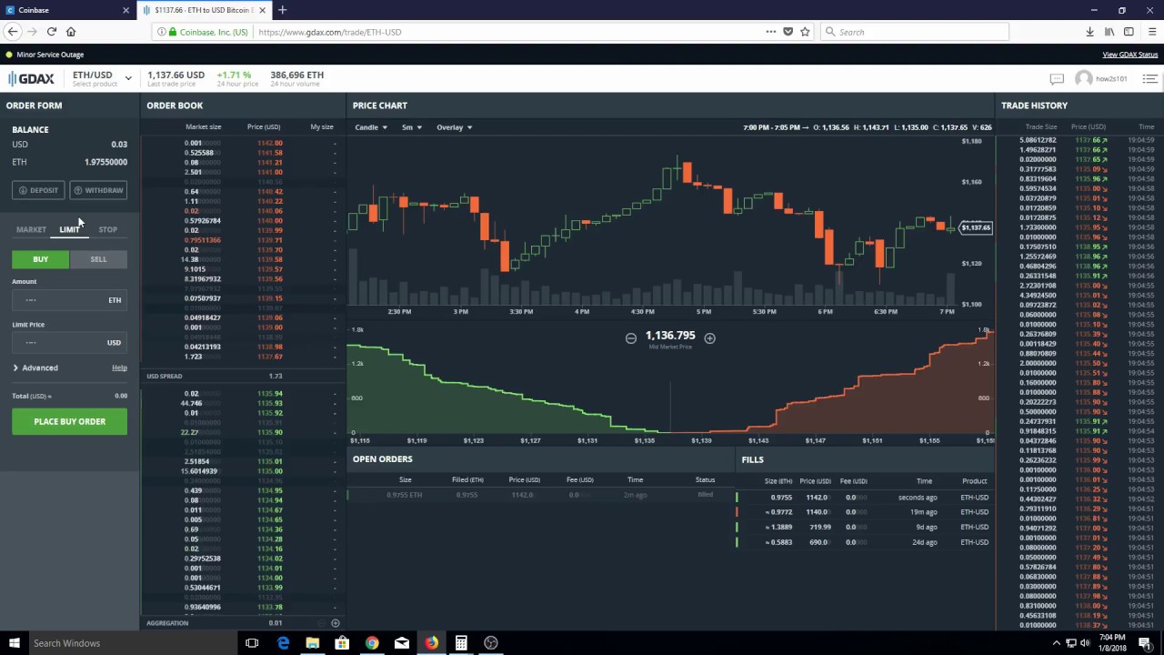1164x655 pixels.
Task: Open ETH/USD product selector dropdown
Action: (102, 78)
